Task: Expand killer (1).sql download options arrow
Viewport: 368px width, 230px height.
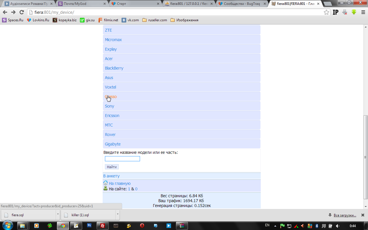Action: coord(118,215)
